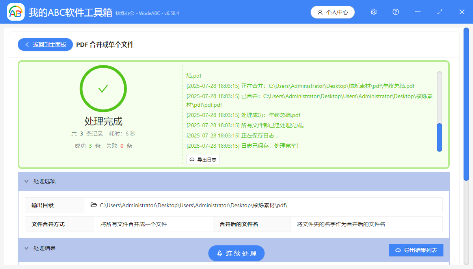Viewport: 473px width, 269px height.
Task: Click the 返回到主面板 button
Action: tap(45, 45)
